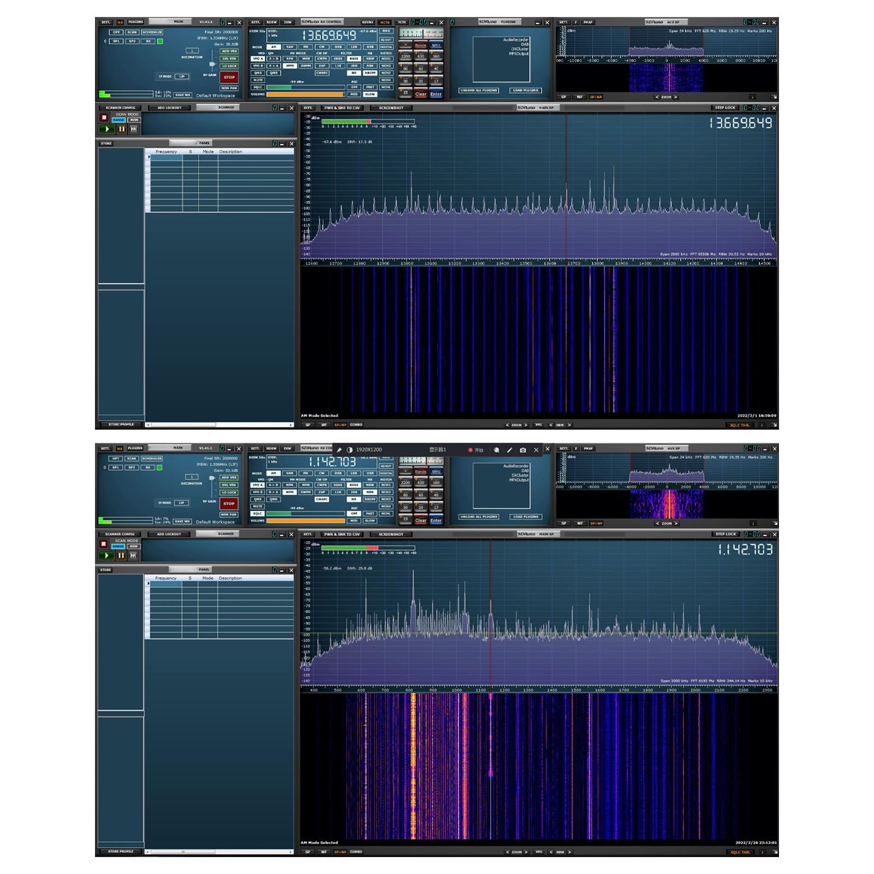Click SCREENSHOT button in upper MAIN SP
The height and width of the screenshot is (874, 874).
391,108
